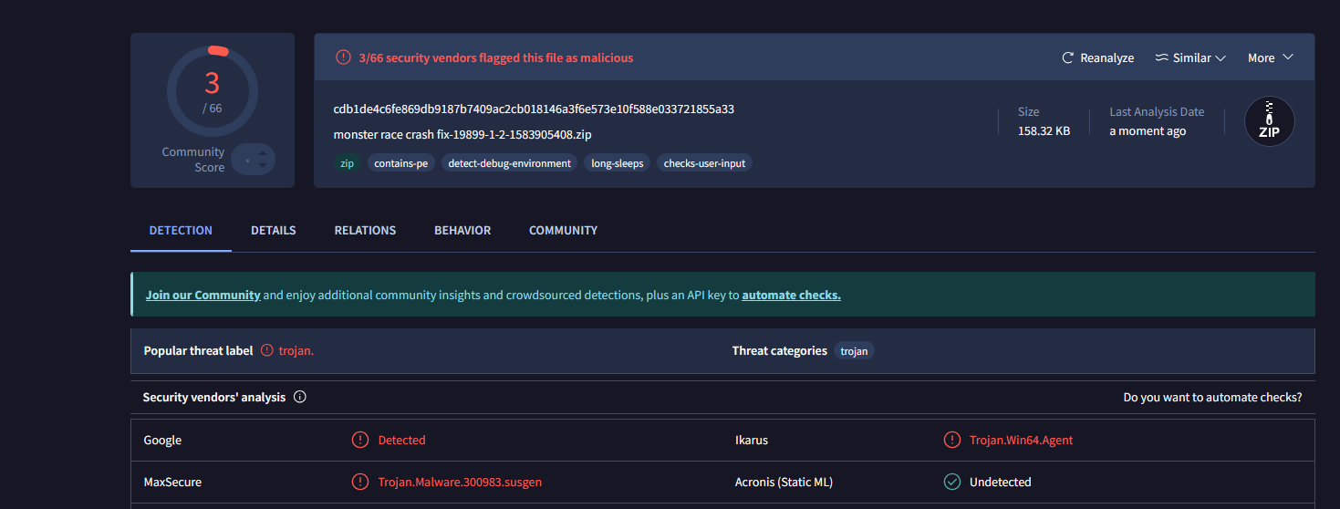Click the Threat categories label

point(780,350)
